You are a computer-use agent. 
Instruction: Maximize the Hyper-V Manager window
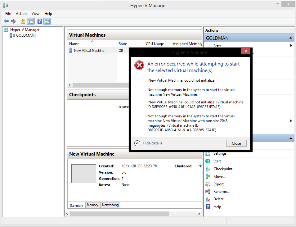coord(277,4)
